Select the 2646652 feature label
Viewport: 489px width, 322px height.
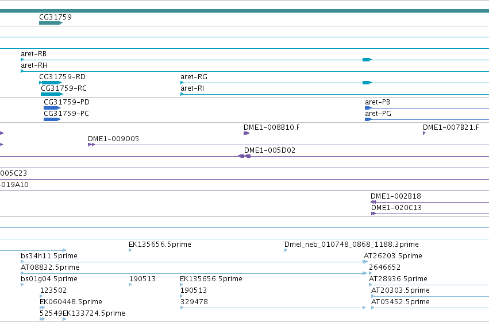click(x=384, y=267)
